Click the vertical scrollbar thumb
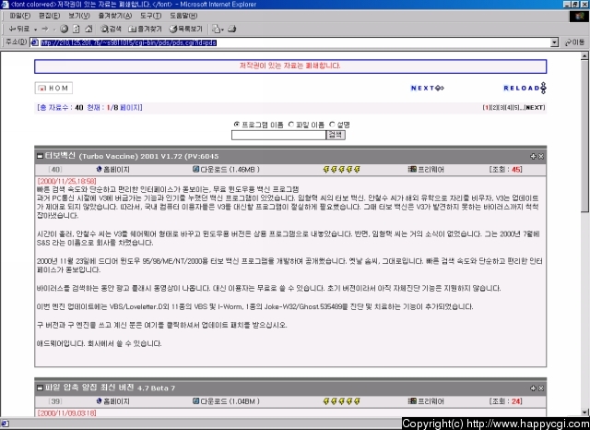The width and height of the screenshot is (590, 430). click(x=584, y=136)
